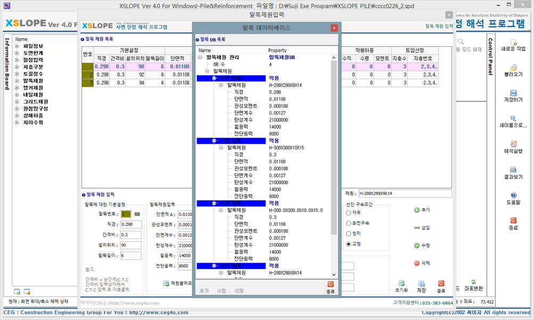Apply pile 1 with its 적용 link
The width and height of the screenshot is (534, 320).
[274, 78]
